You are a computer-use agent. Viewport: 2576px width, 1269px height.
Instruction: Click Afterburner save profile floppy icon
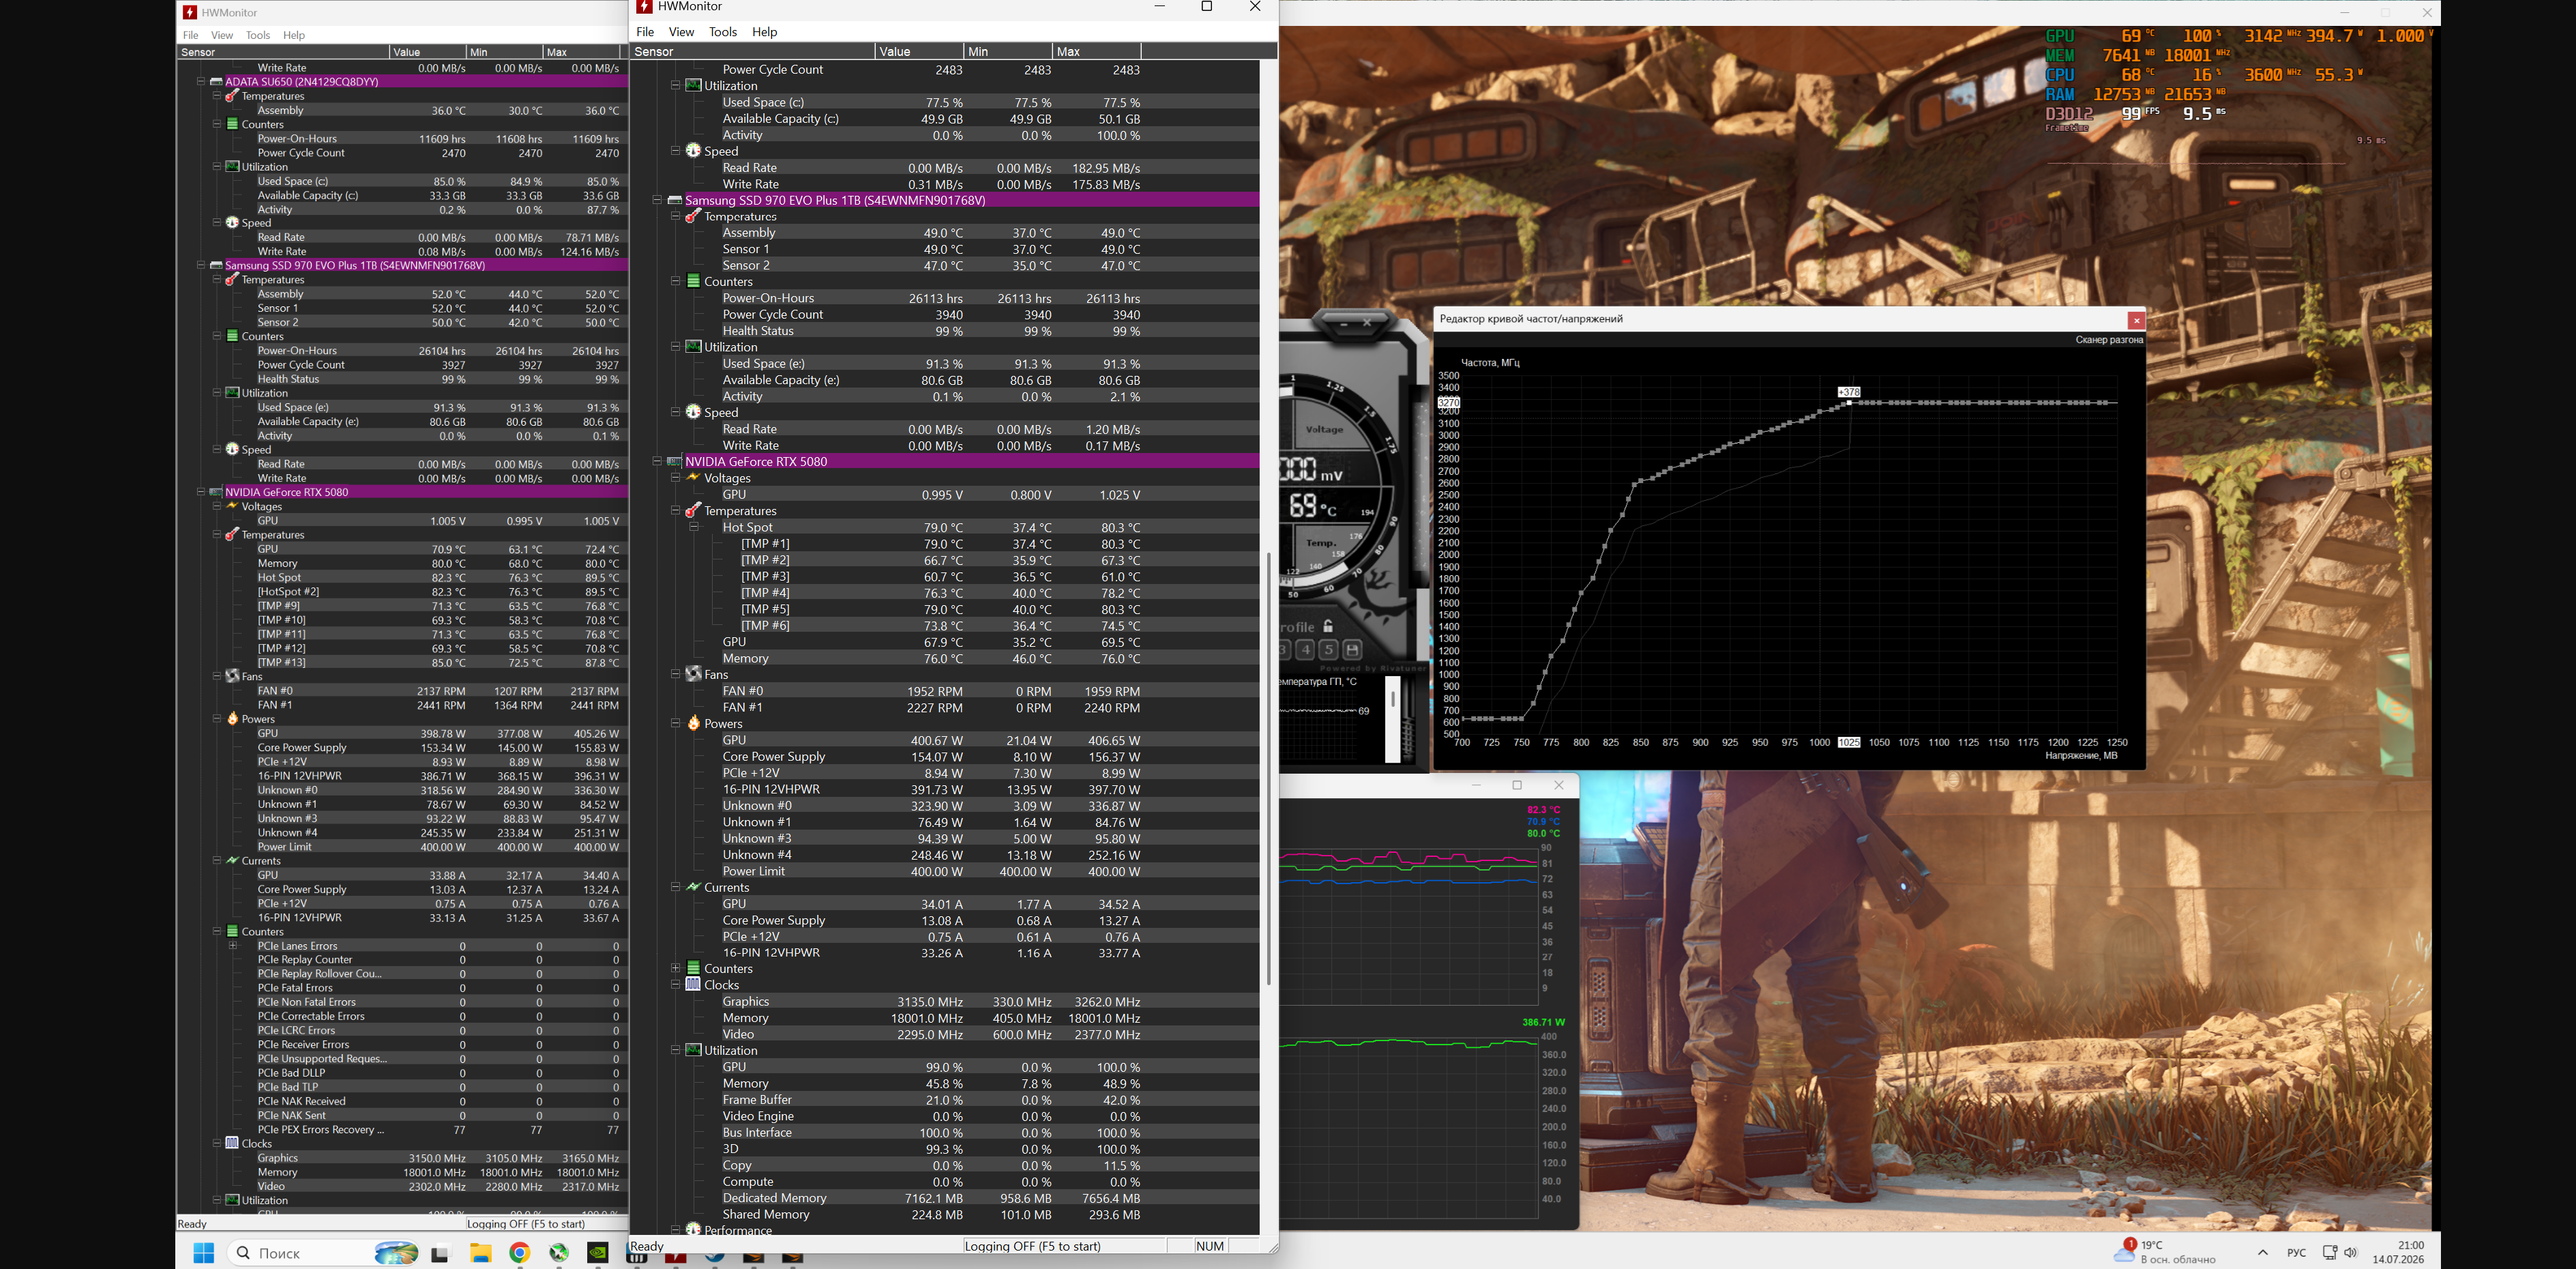point(1352,650)
